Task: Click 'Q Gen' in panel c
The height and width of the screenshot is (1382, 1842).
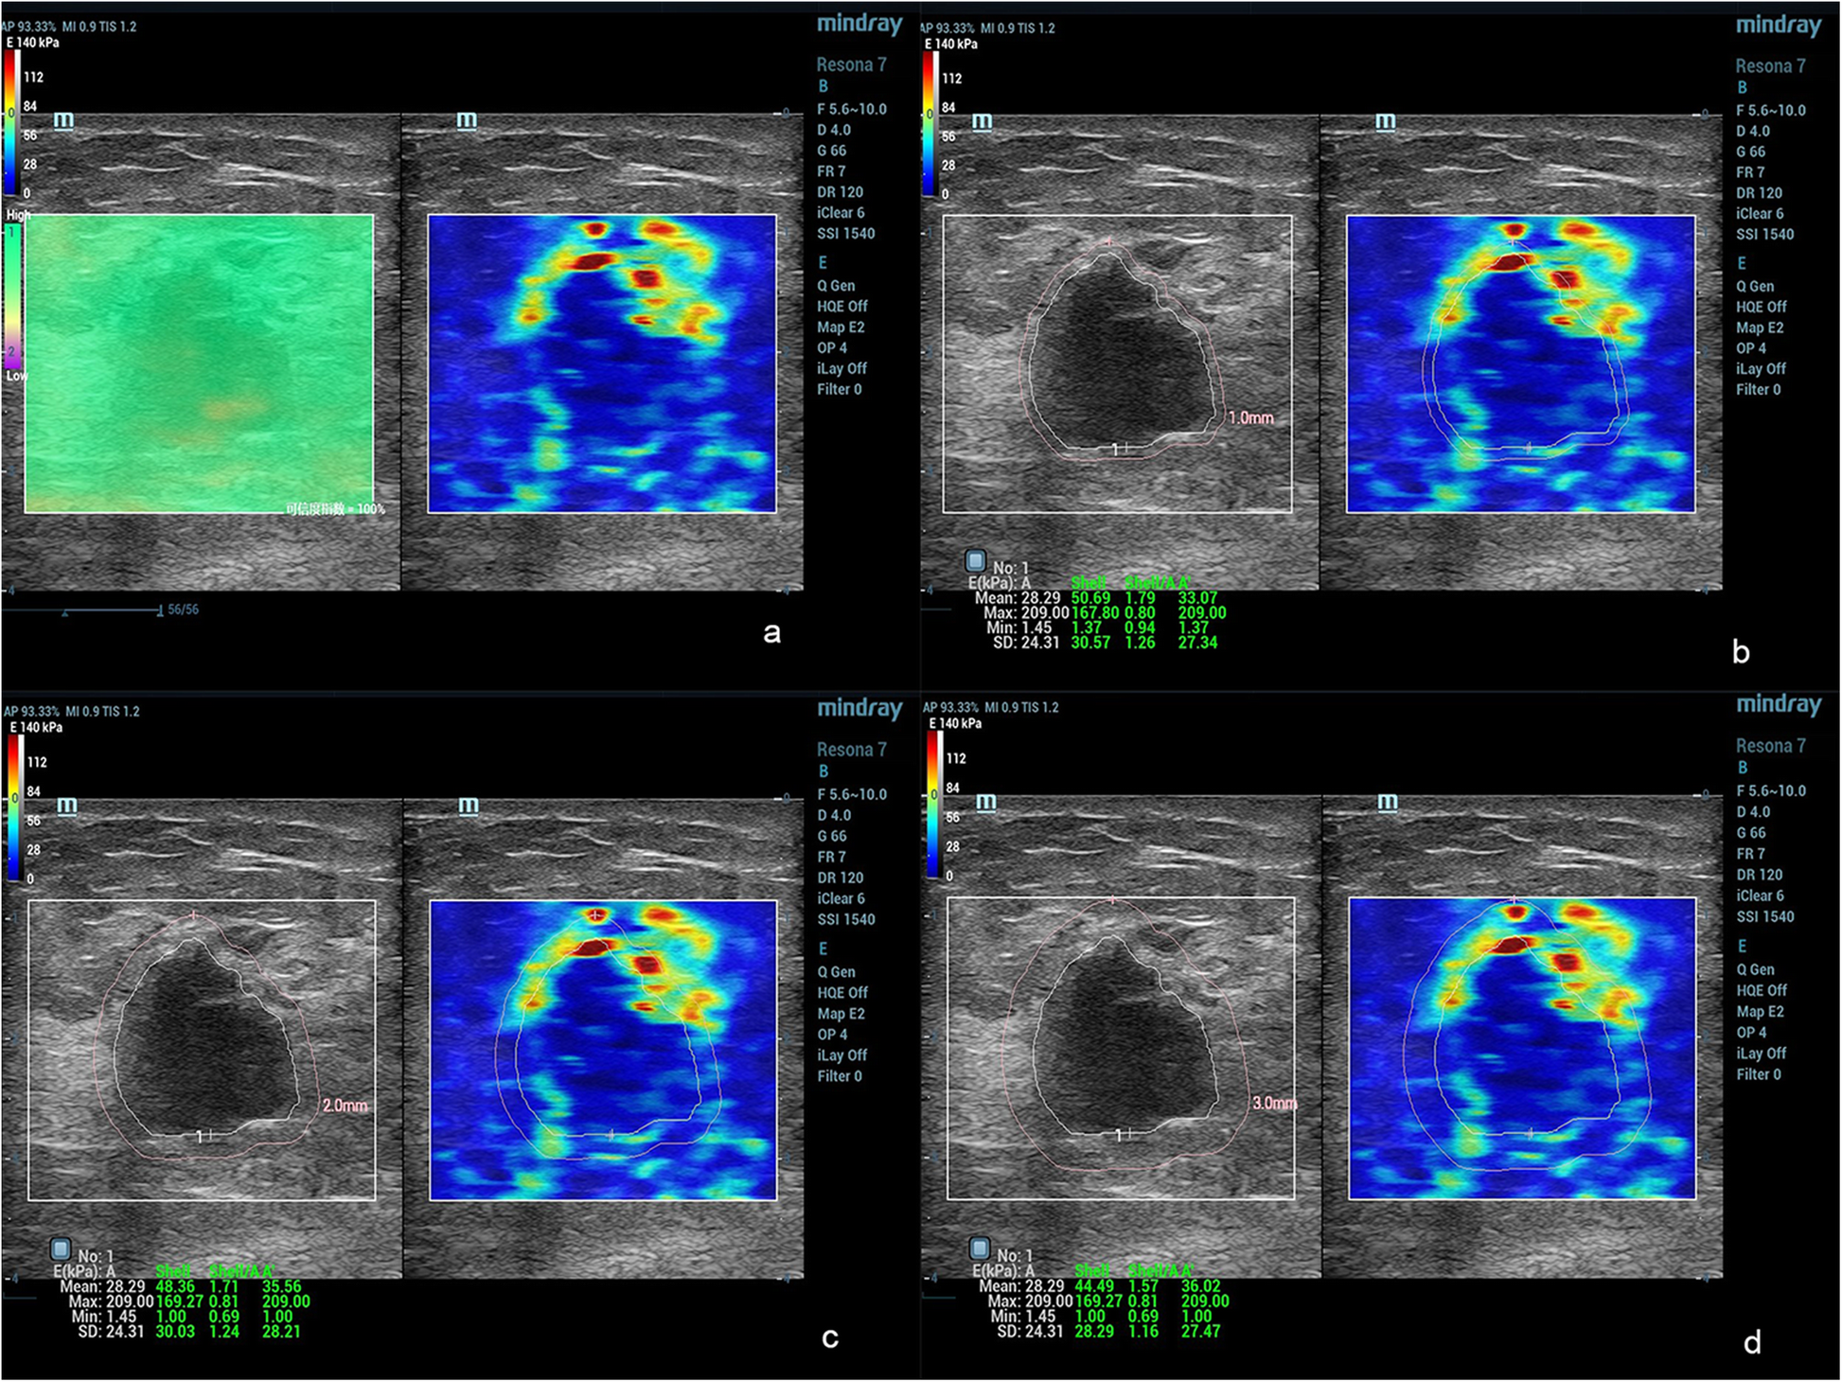Action: point(837,971)
